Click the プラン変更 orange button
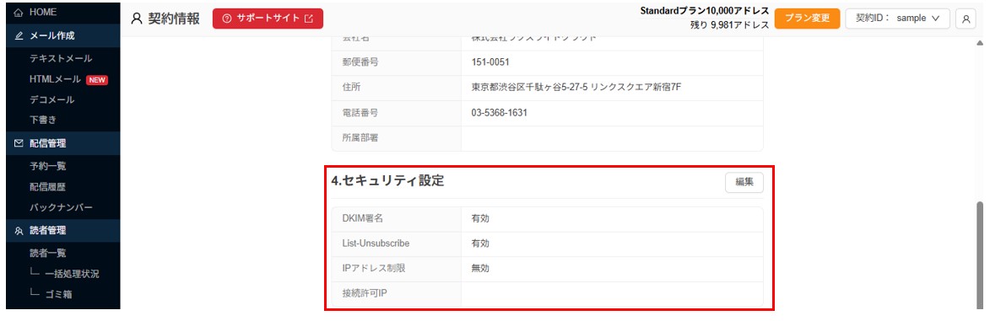Viewport: 990px width, 321px height. (807, 19)
